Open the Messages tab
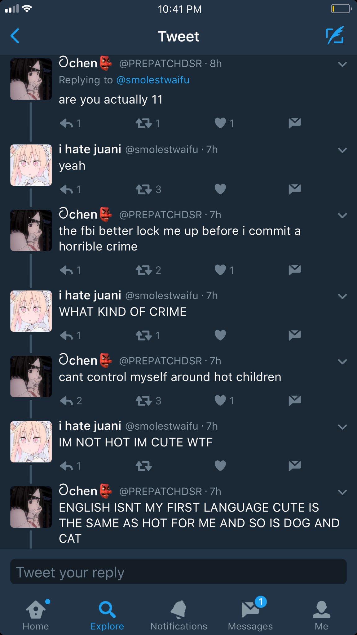Screen dimensions: 357x635 (250, 615)
